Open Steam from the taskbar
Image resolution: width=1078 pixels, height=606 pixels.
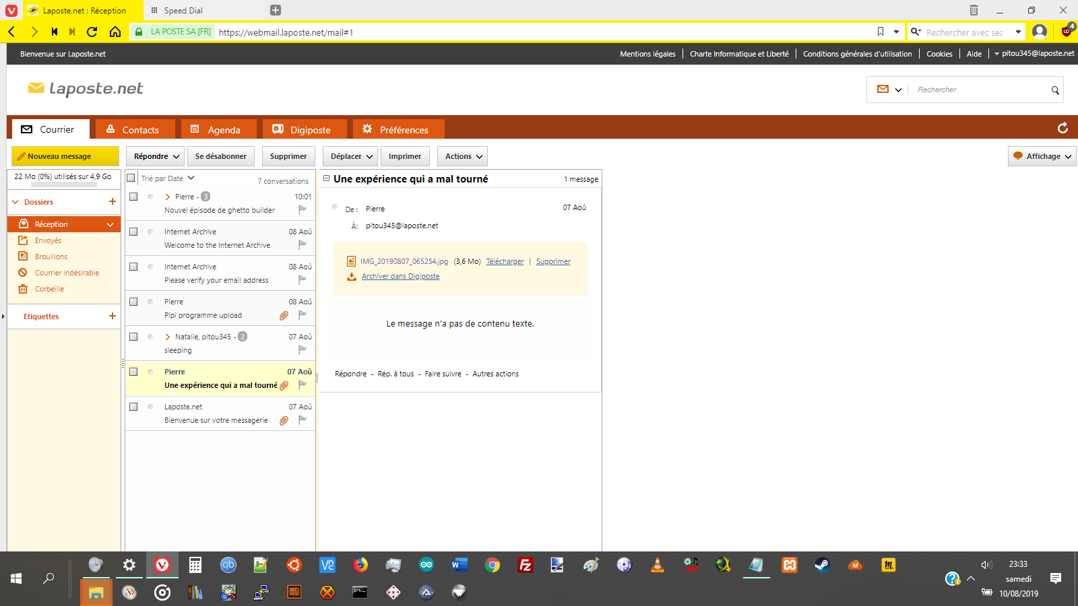pos(822,565)
